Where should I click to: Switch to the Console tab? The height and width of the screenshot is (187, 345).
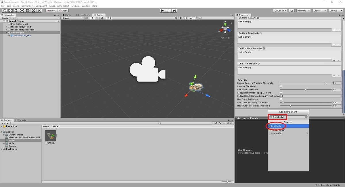[21, 120]
